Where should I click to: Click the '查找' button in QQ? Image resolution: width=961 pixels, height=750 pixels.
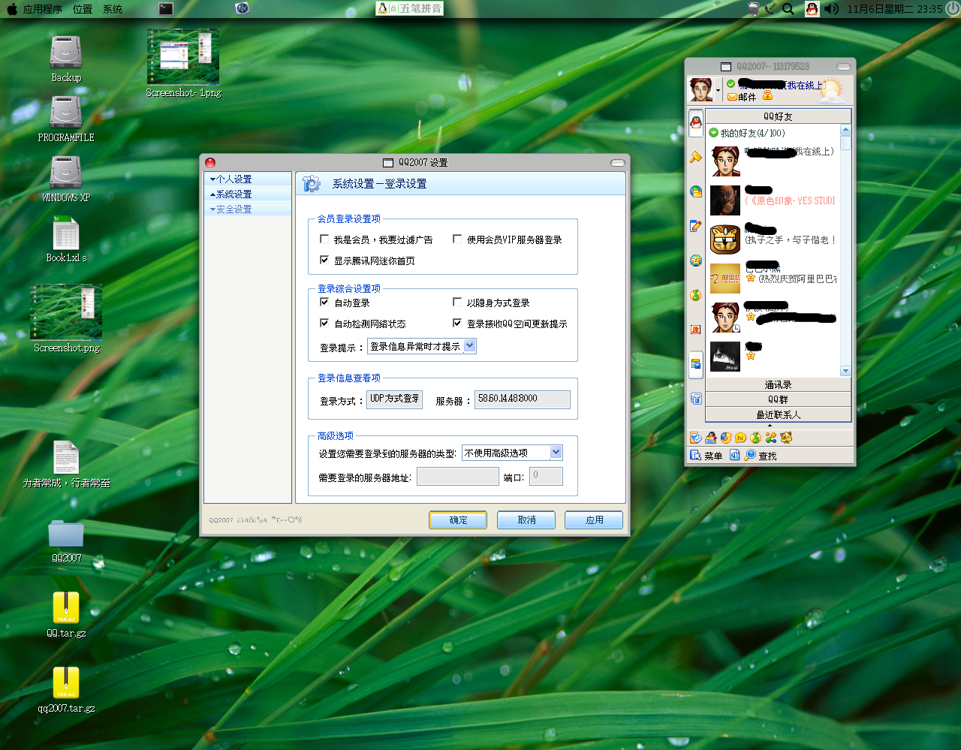coord(761,455)
